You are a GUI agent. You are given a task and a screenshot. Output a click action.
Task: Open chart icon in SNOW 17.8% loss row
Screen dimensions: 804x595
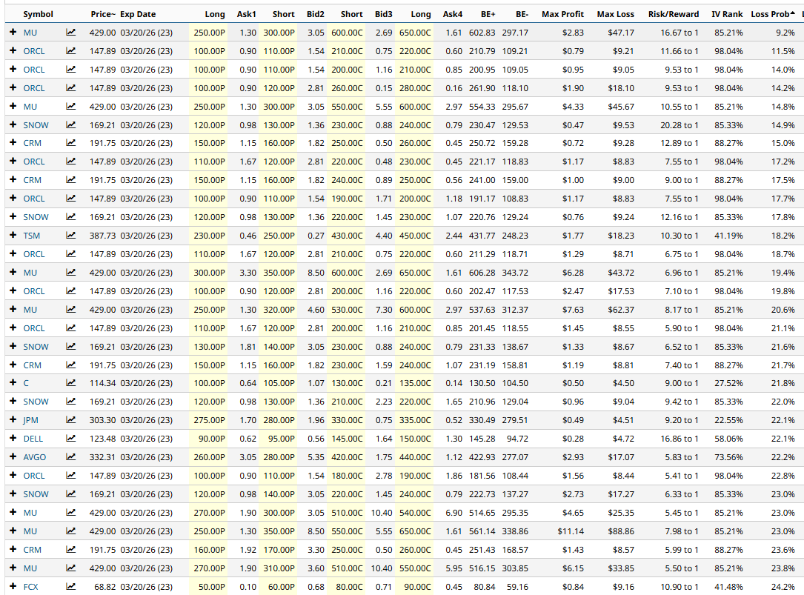(x=70, y=217)
